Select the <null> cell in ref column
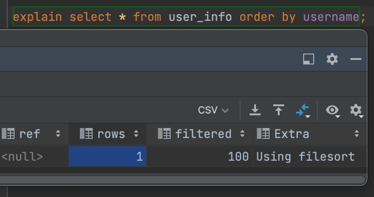Screen dimensions: 374x197 coord(22,157)
